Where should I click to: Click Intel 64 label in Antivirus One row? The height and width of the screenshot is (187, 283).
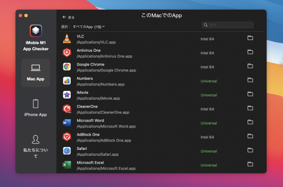point(207,53)
